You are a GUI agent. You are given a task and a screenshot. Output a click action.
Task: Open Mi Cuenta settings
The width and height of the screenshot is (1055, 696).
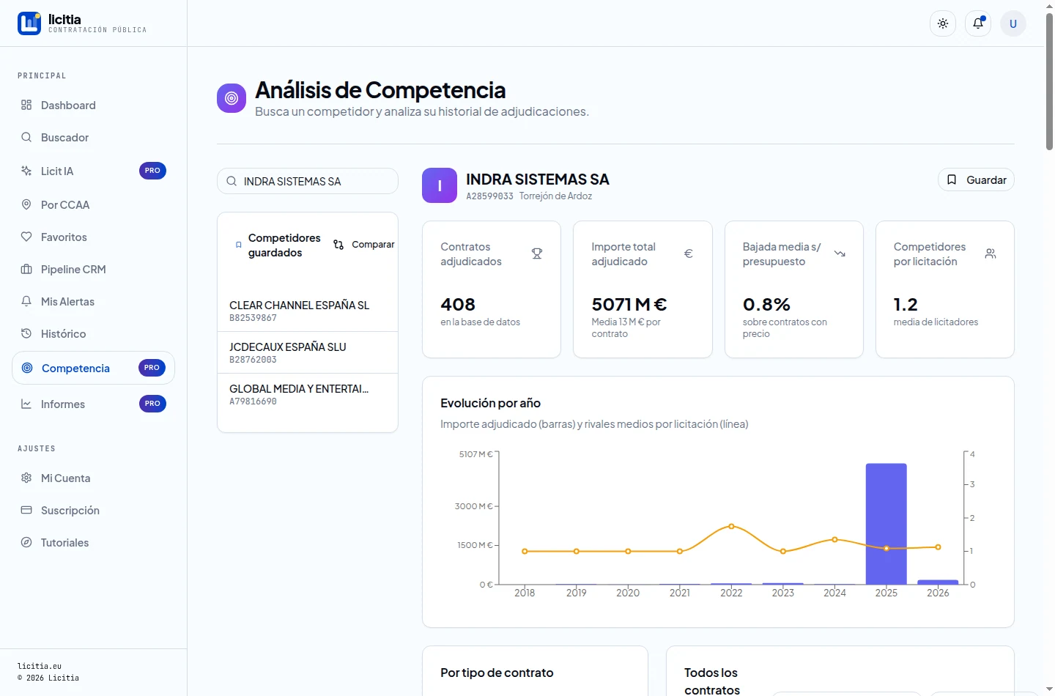[93, 478]
